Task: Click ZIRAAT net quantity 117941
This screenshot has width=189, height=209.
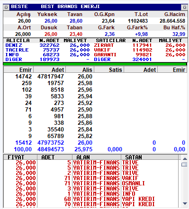Action: click(x=142, y=45)
